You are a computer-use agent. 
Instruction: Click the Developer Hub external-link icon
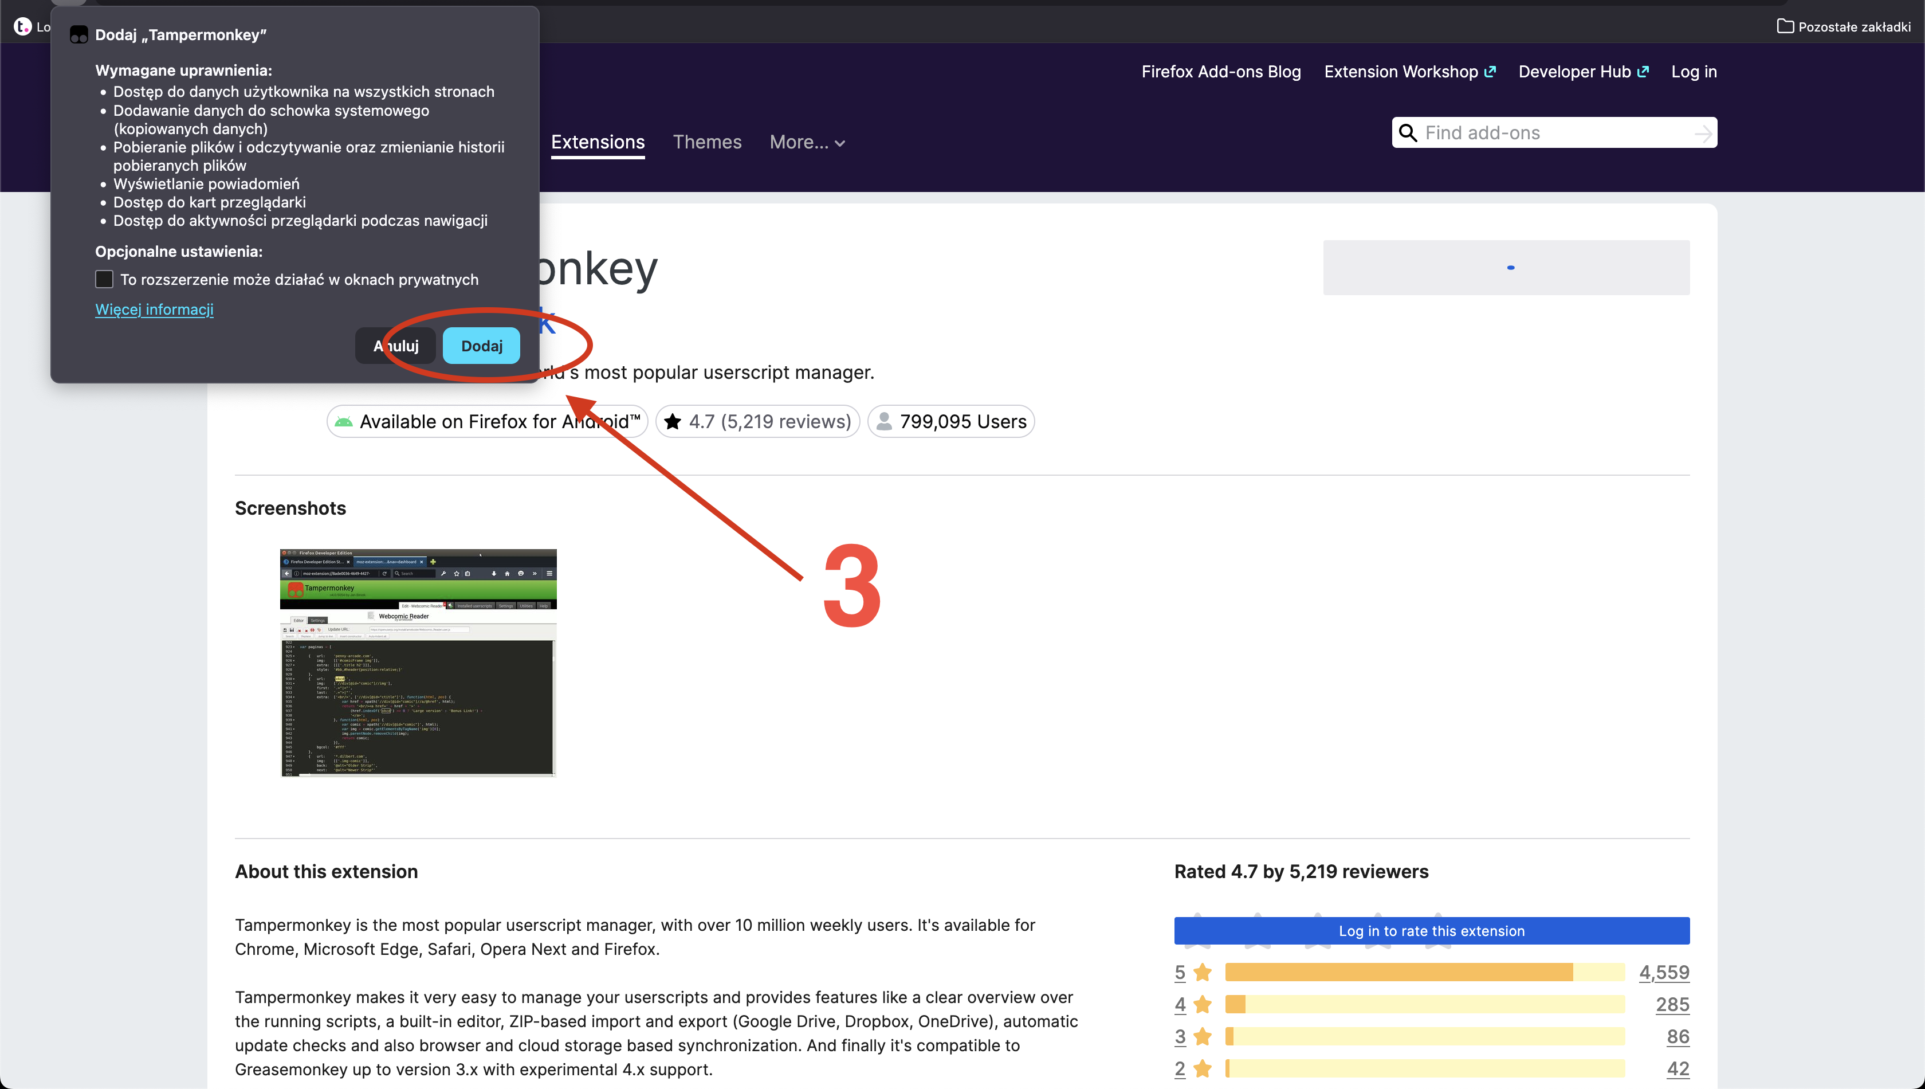[x=1643, y=72]
